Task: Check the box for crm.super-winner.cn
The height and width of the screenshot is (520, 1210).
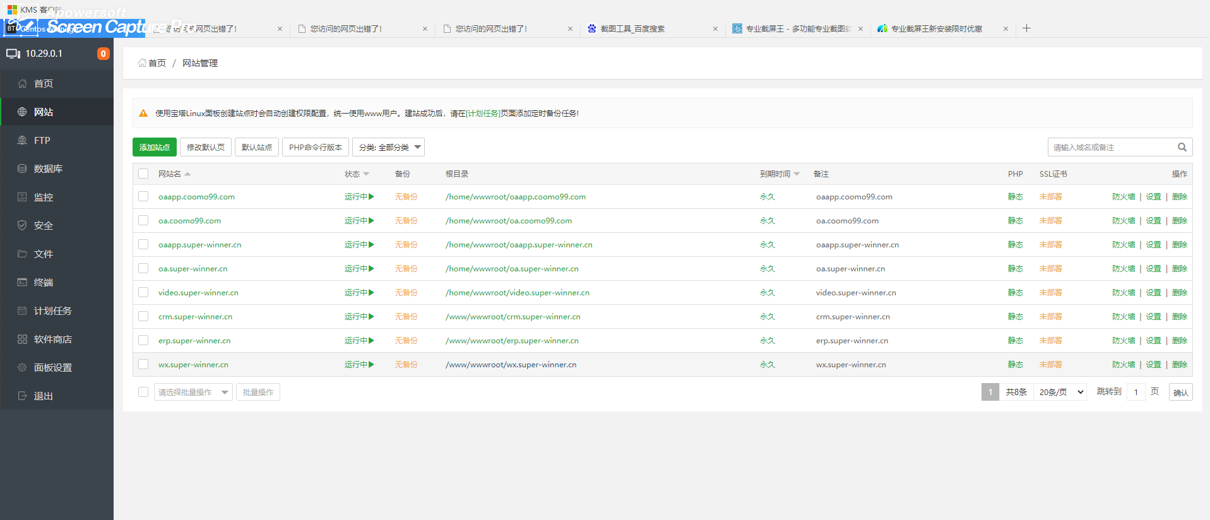Action: pos(143,316)
